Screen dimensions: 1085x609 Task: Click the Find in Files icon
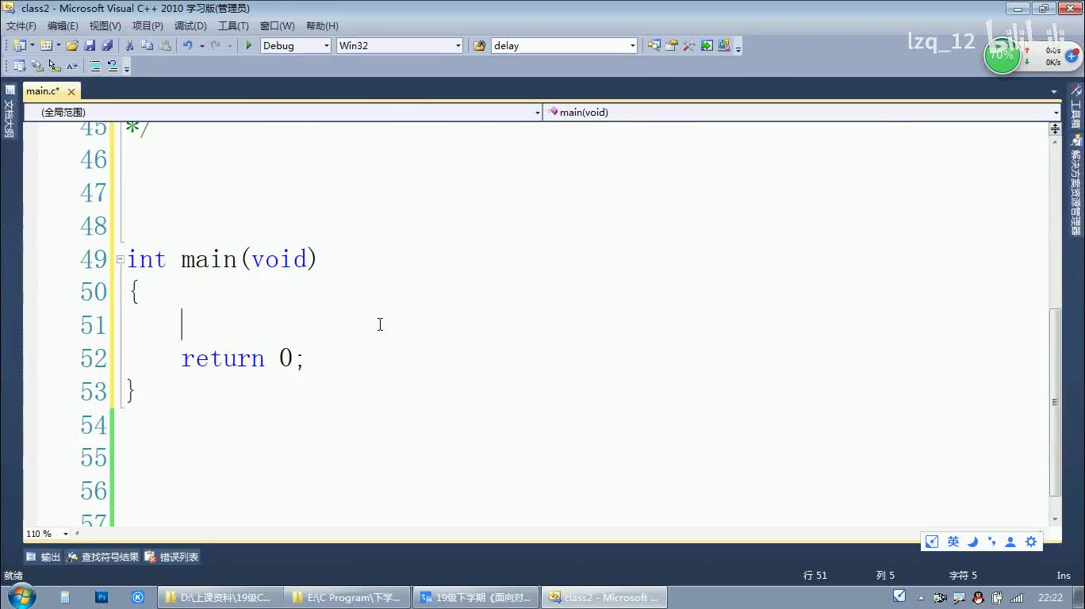pos(479,46)
